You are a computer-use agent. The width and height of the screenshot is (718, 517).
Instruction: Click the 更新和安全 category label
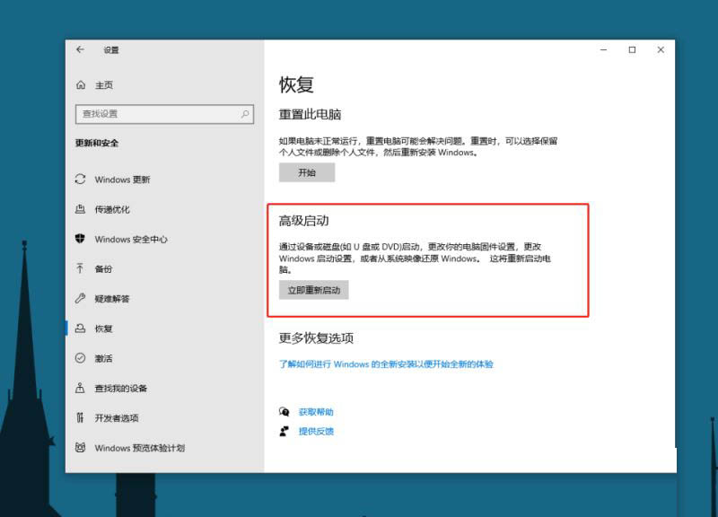pos(97,143)
